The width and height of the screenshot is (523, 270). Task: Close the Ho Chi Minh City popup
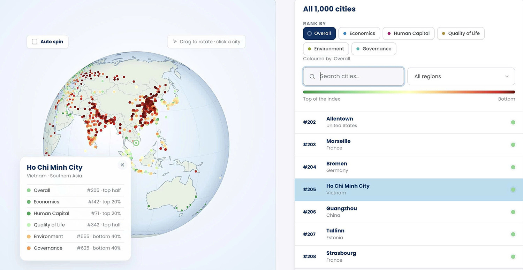122,165
